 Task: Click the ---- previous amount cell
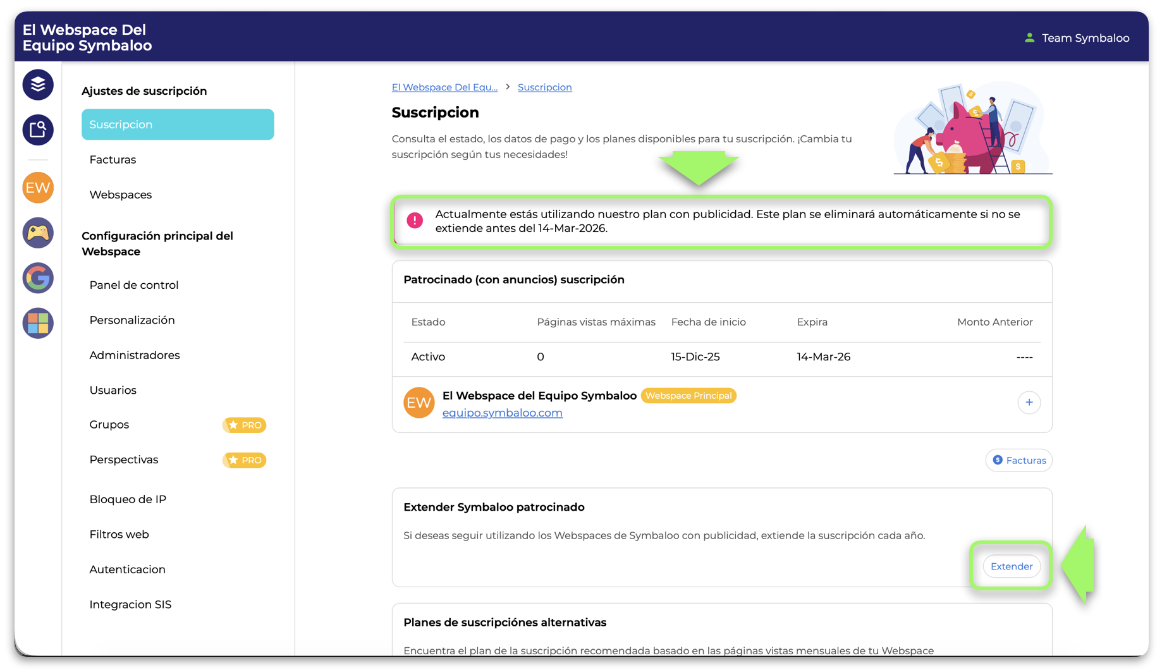[x=1025, y=357]
